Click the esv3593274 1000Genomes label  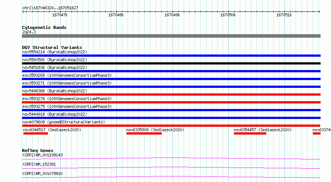pos(67,99)
